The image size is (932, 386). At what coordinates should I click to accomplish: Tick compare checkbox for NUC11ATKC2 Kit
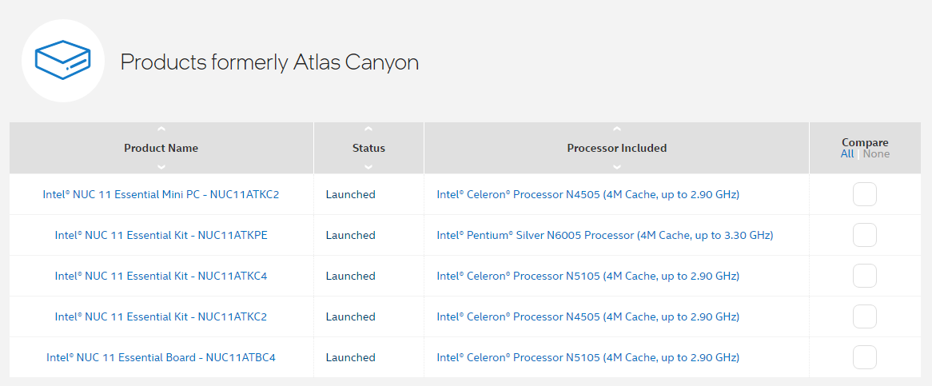tap(865, 316)
